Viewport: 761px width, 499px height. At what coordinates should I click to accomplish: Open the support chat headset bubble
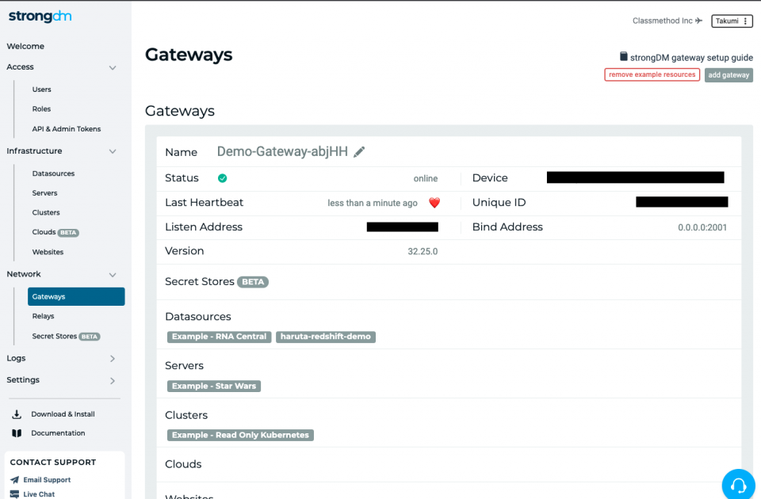738,485
